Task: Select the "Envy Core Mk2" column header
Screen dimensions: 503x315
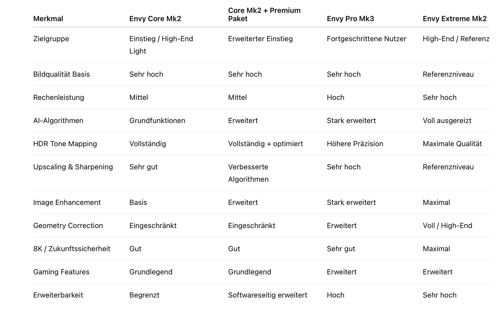Action: pos(155,19)
